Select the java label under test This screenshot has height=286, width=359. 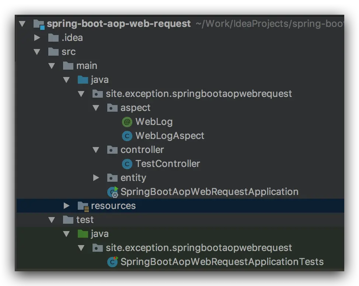(x=100, y=234)
